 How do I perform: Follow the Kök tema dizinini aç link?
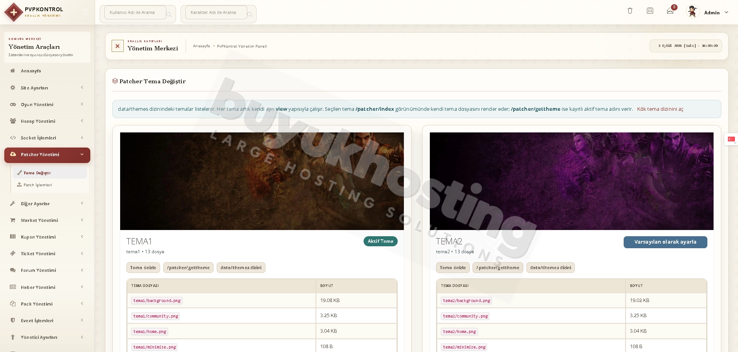660,109
